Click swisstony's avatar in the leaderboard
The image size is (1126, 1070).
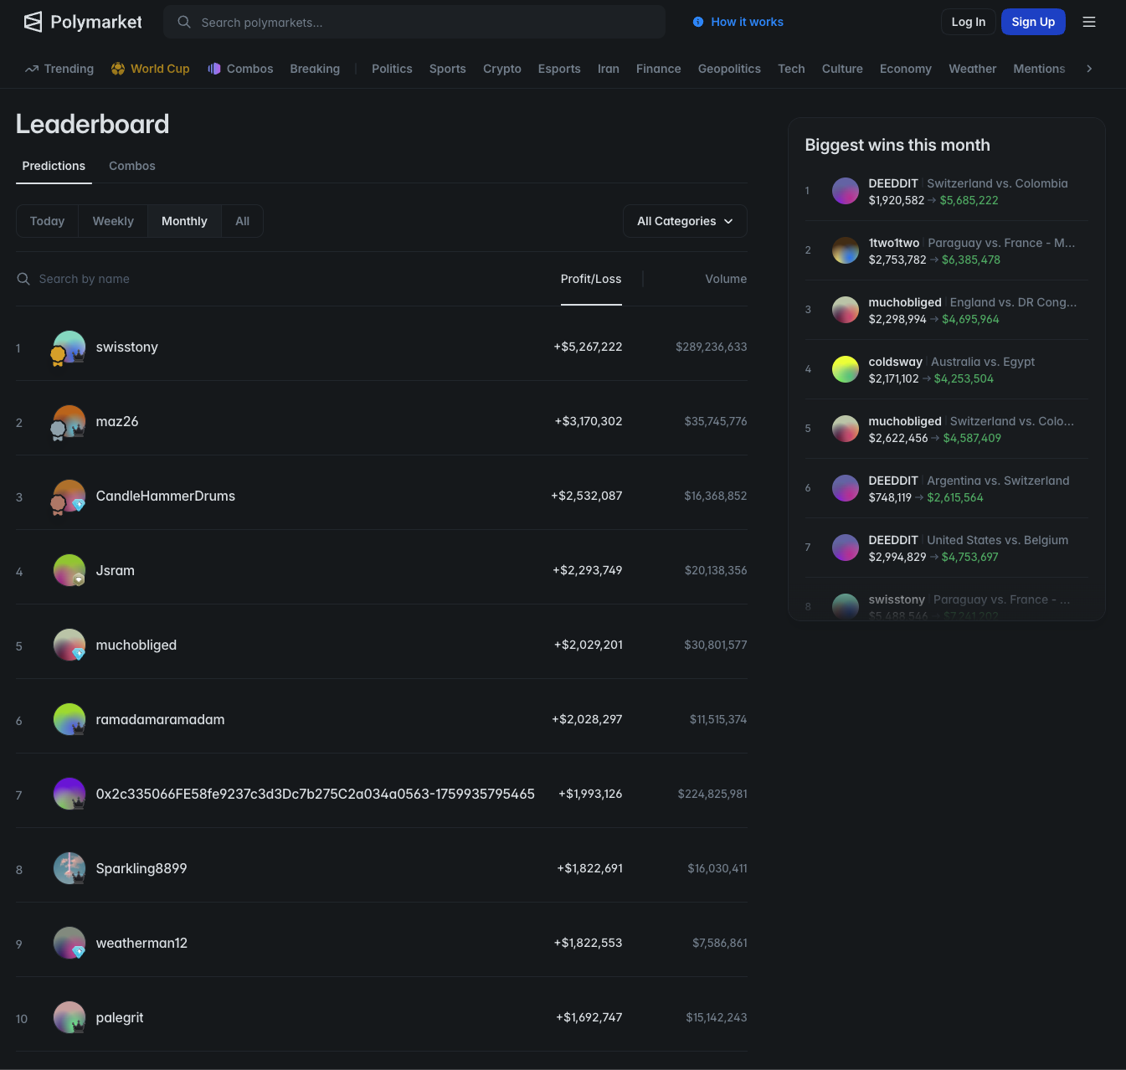point(69,347)
